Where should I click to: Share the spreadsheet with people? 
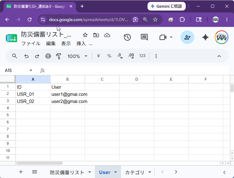[x=187, y=37]
